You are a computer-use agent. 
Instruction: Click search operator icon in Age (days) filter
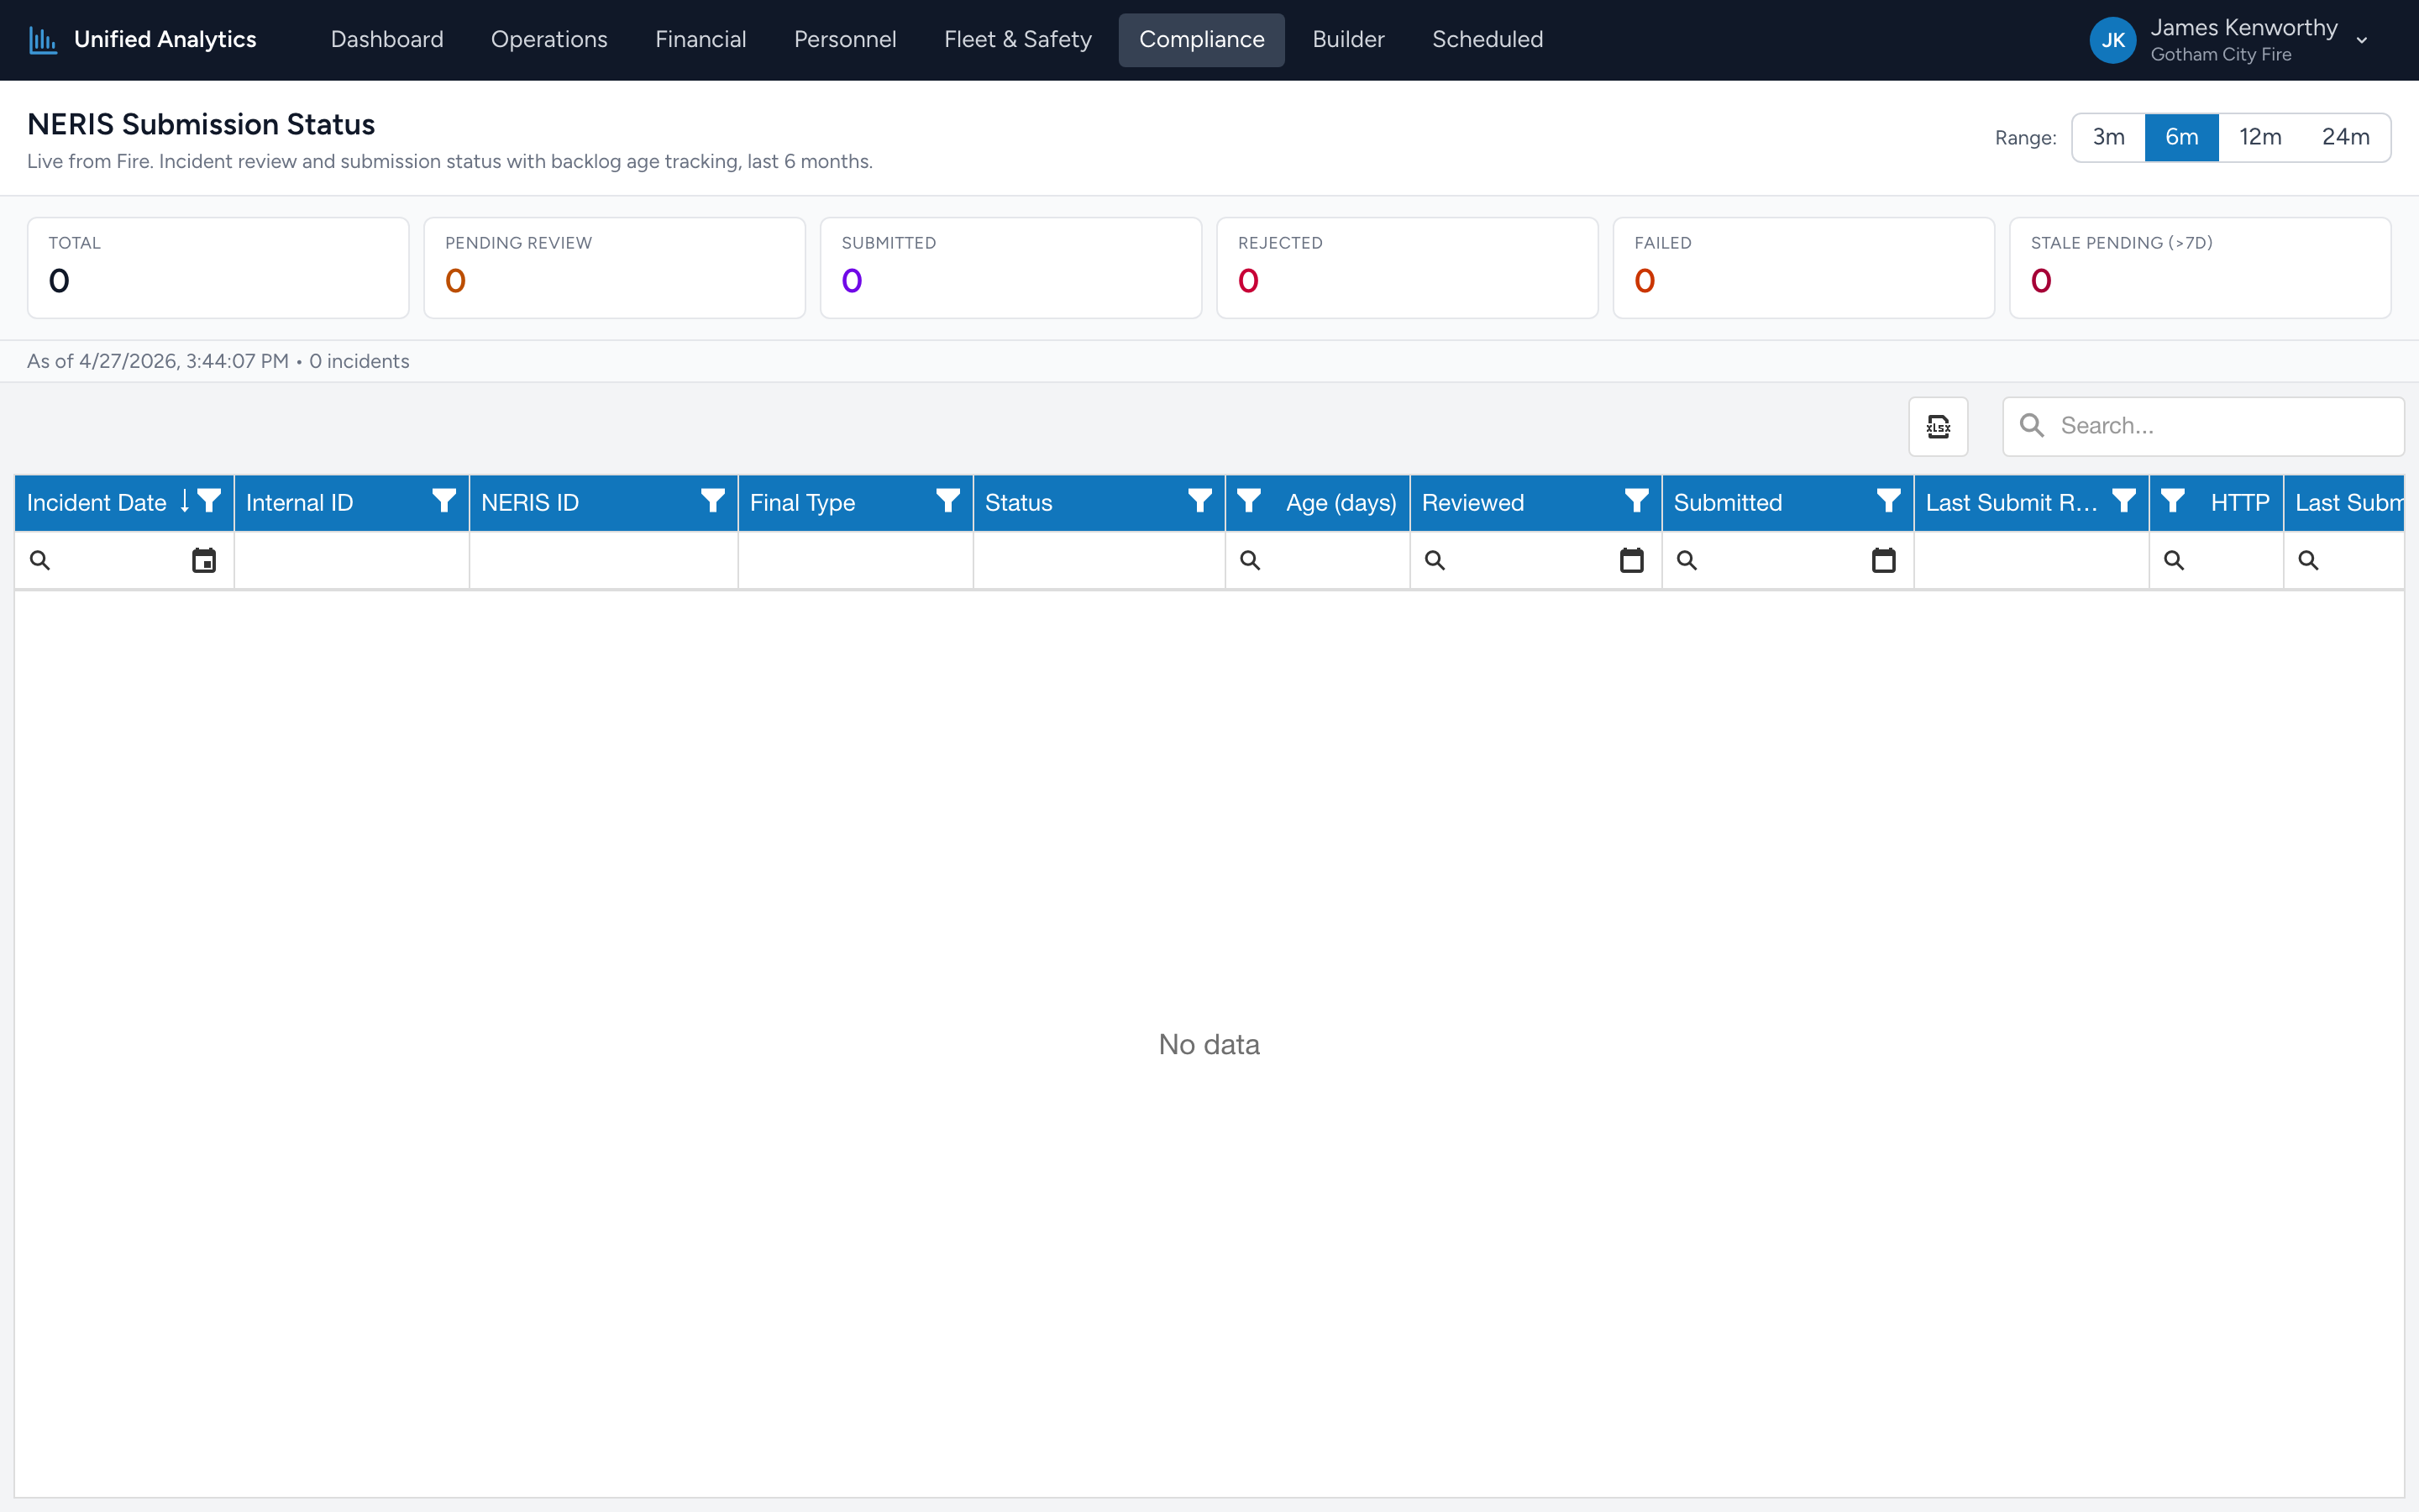1250,560
